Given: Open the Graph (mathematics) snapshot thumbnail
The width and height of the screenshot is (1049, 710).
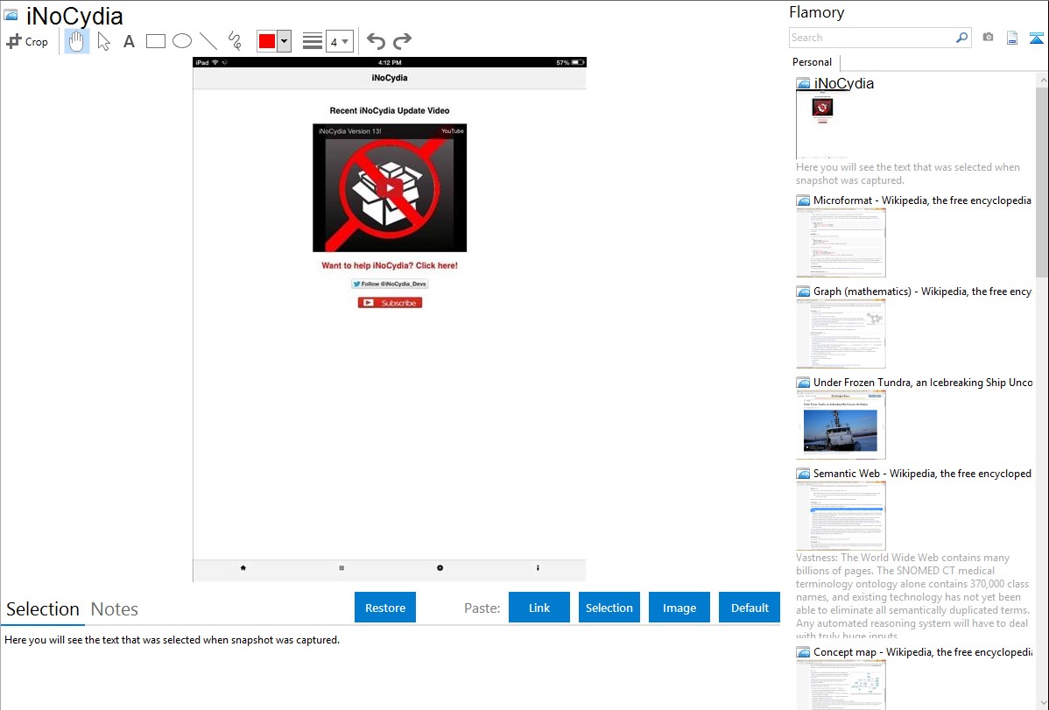Looking at the screenshot, I should coord(841,334).
